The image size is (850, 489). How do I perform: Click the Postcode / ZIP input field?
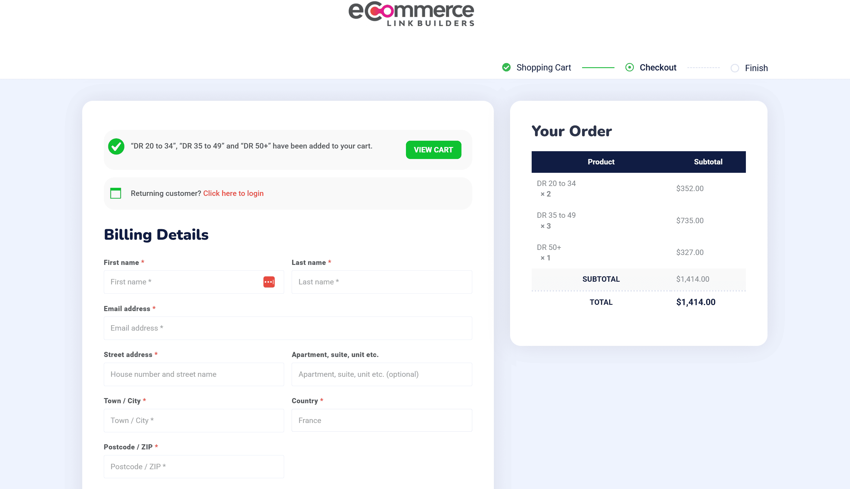(x=194, y=466)
